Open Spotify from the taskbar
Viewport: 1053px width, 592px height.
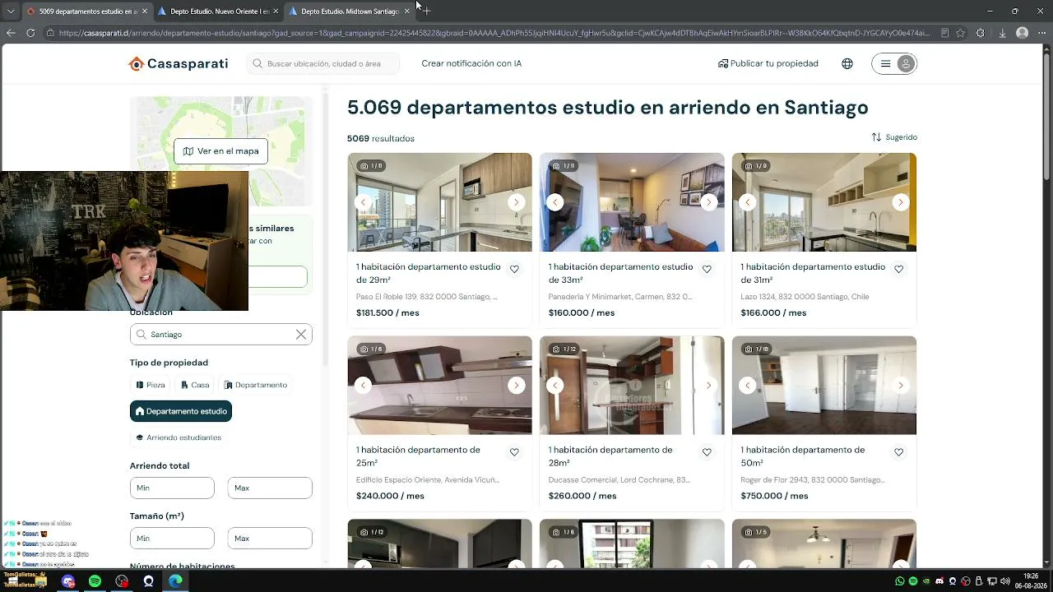tap(95, 581)
